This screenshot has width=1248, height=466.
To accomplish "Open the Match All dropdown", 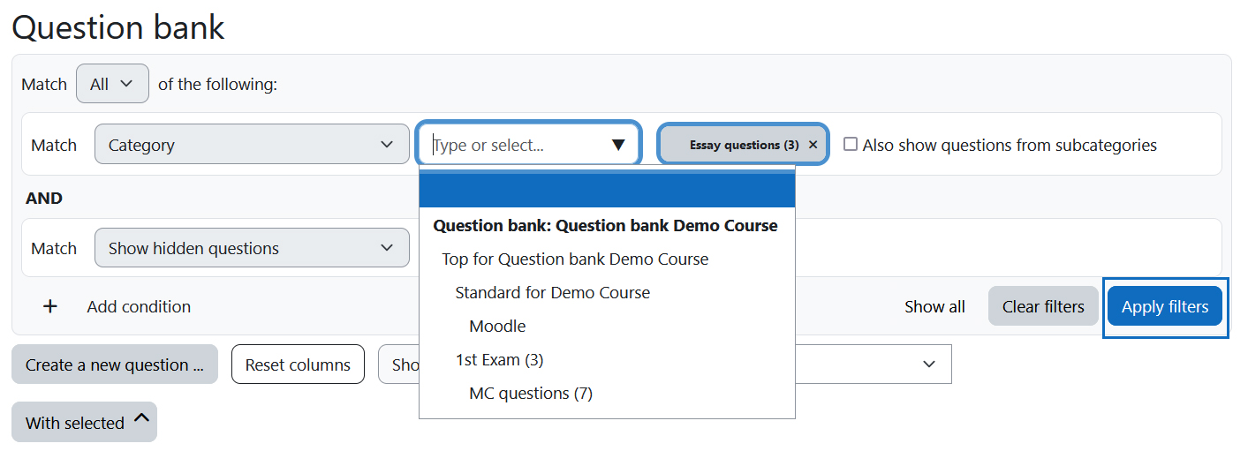I will click(x=113, y=84).
